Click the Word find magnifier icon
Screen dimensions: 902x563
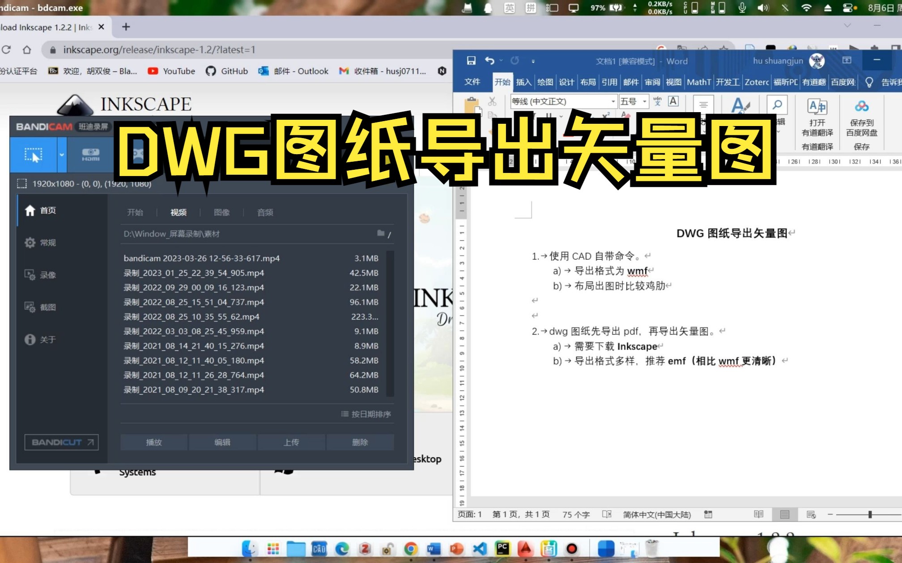(x=777, y=105)
